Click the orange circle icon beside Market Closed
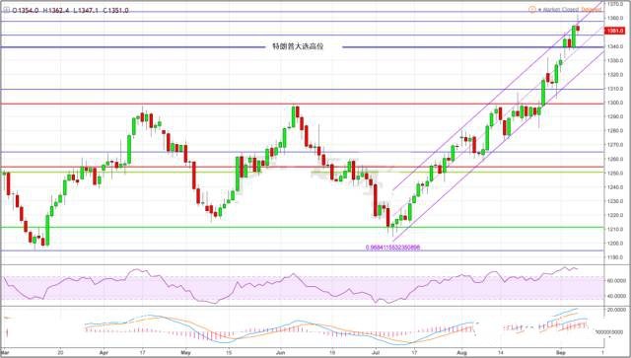 point(532,9)
